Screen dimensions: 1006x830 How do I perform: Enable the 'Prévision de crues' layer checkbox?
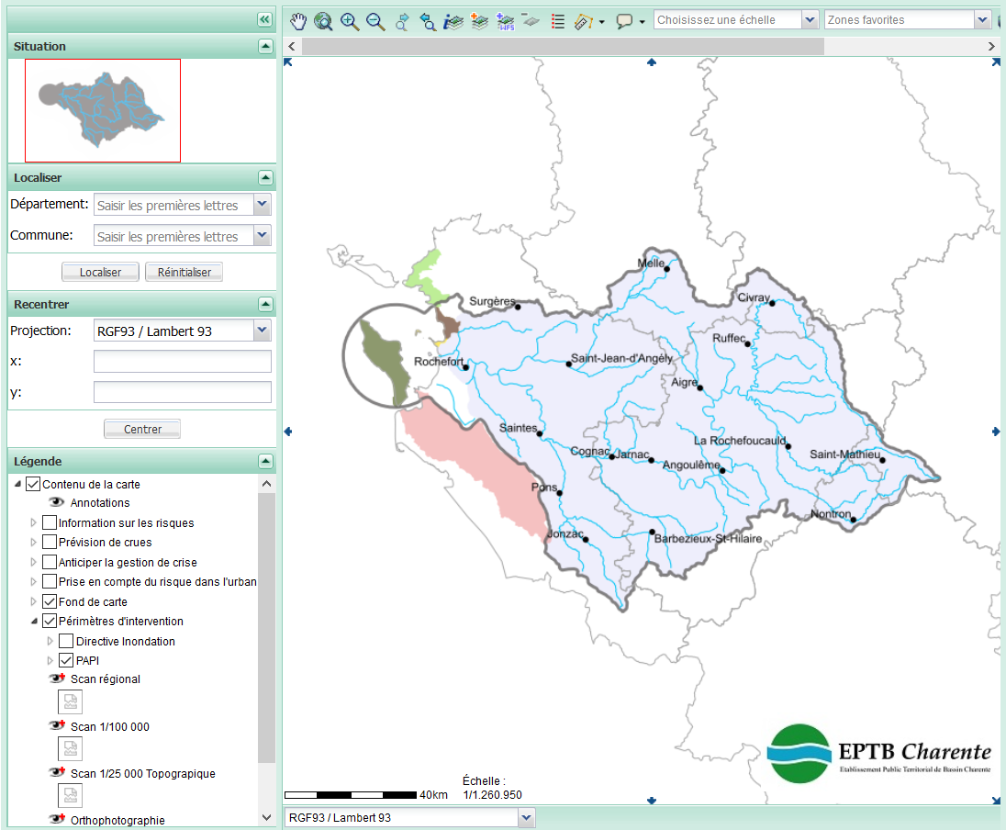pos(50,543)
